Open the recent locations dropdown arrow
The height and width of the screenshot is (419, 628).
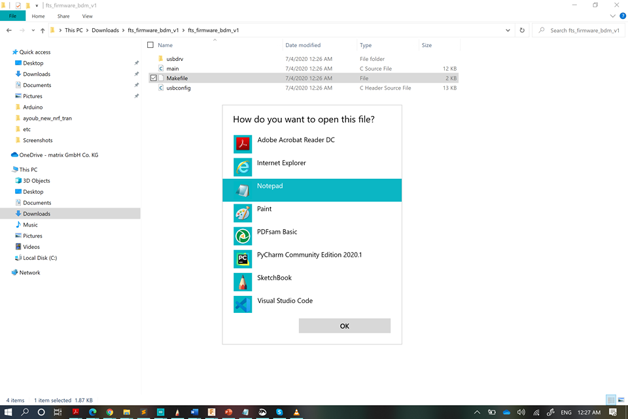[33, 30]
